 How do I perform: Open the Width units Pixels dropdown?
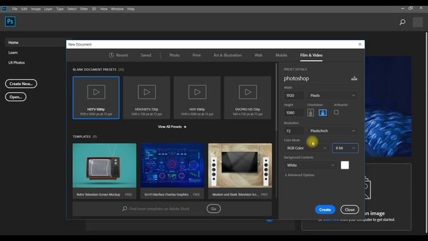click(x=333, y=95)
